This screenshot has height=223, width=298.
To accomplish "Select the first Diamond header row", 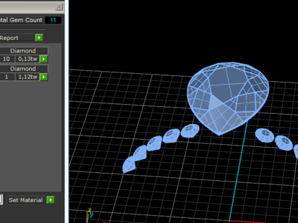I will (x=24, y=51).
